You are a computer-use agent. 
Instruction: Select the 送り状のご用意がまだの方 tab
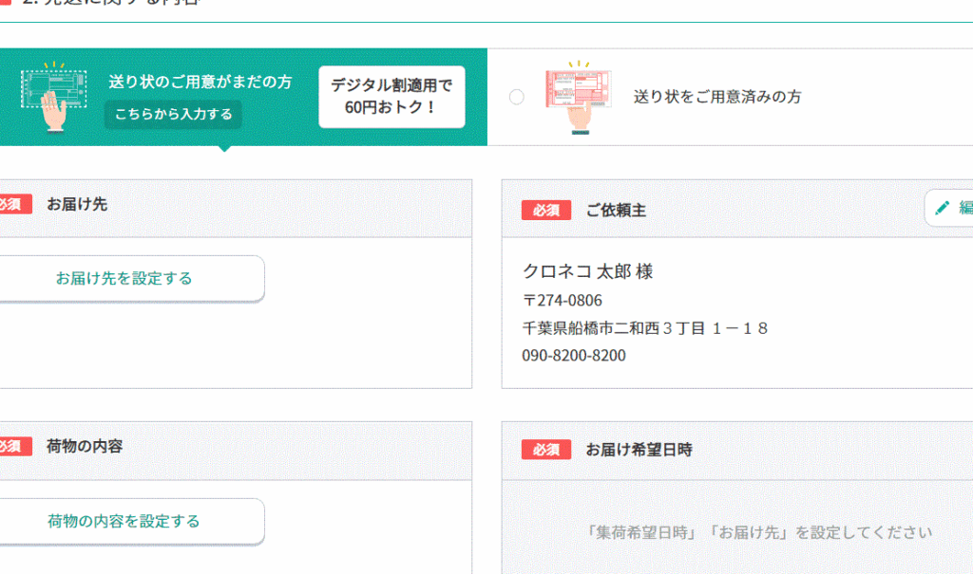(200, 83)
